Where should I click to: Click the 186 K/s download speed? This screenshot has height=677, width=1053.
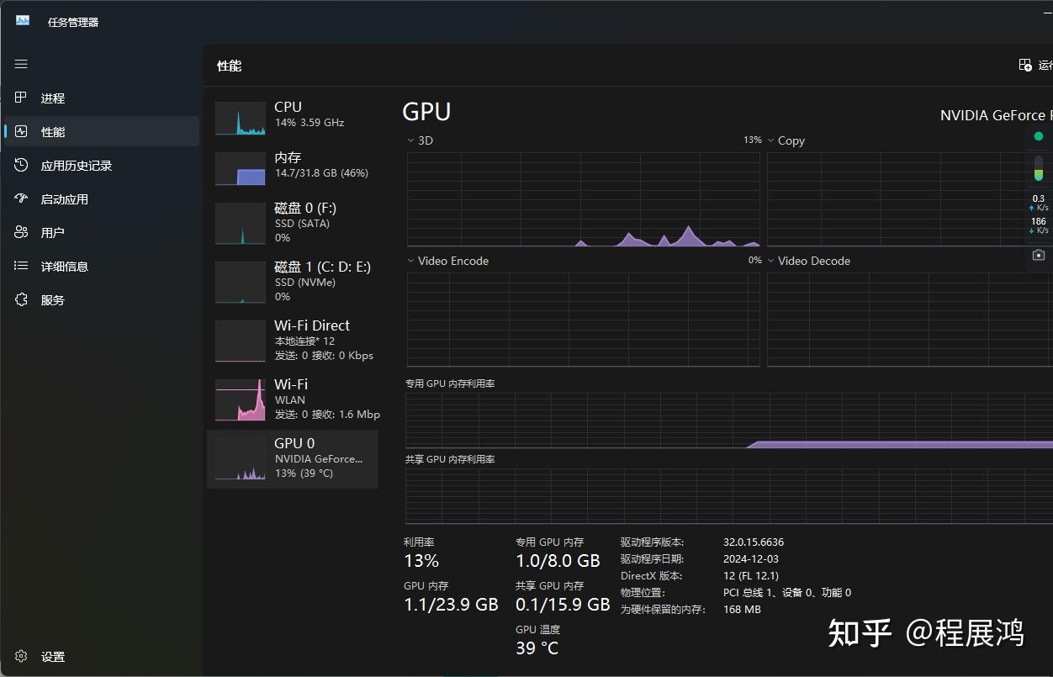point(1039,225)
